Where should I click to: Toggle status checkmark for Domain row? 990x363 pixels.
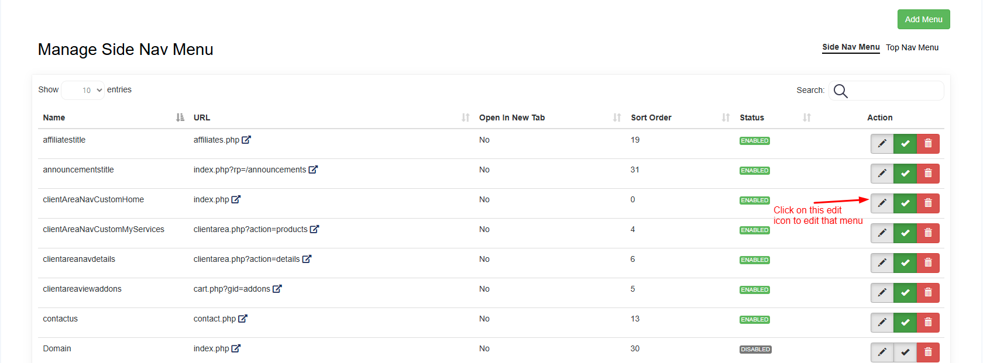[x=905, y=352]
